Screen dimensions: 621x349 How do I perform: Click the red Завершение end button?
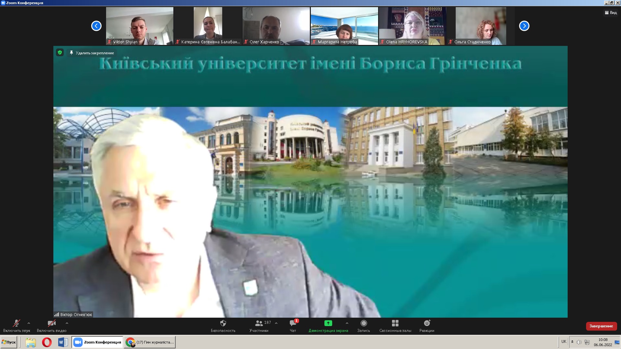point(601,326)
